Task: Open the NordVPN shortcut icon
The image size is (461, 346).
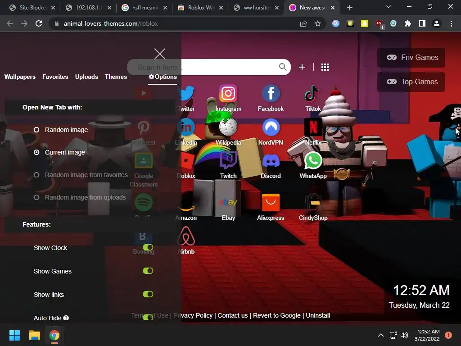Action: [x=271, y=127]
